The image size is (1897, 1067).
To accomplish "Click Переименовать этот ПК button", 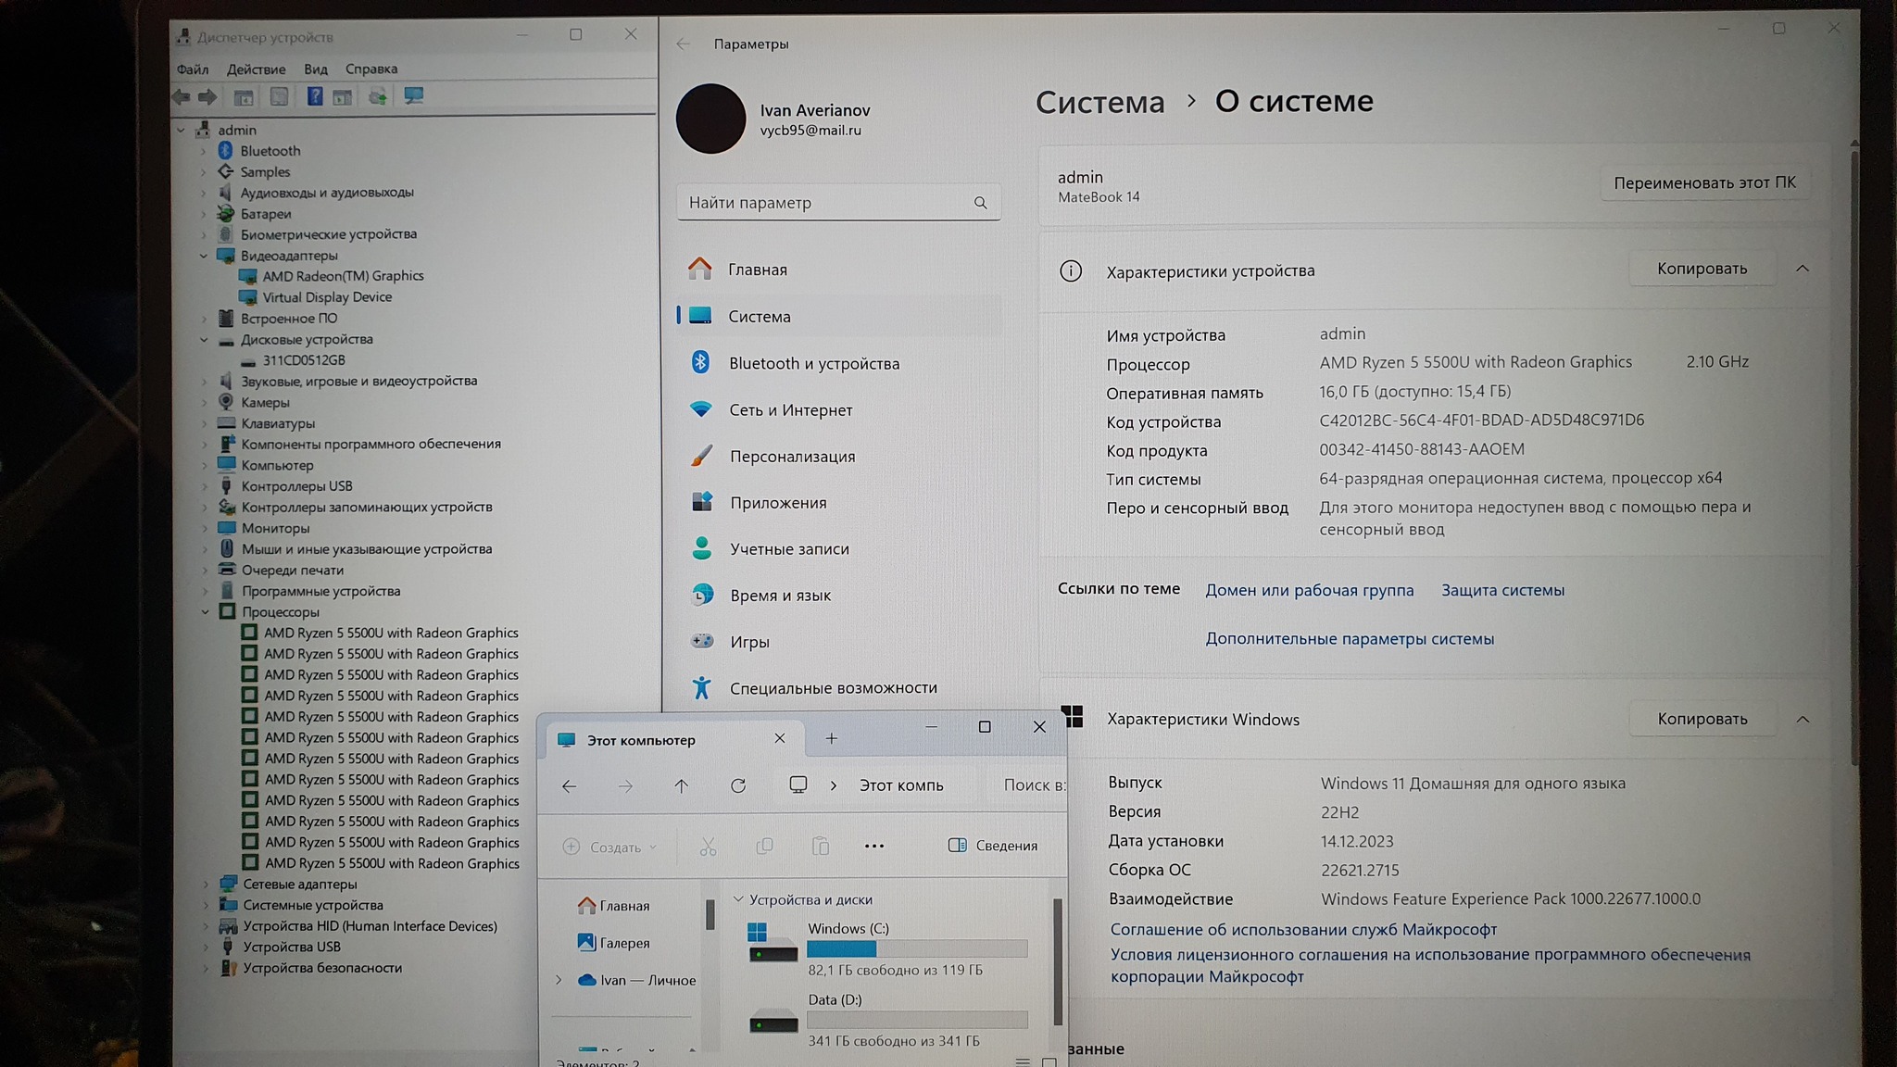I will click(x=1703, y=183).
